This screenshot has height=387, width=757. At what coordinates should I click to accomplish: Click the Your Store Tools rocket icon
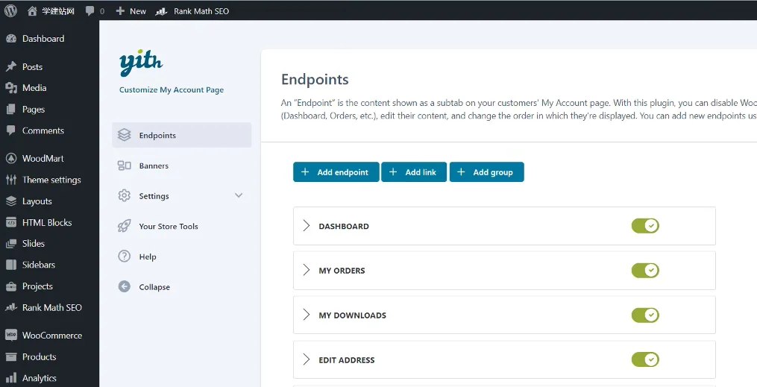click(124, 226)
